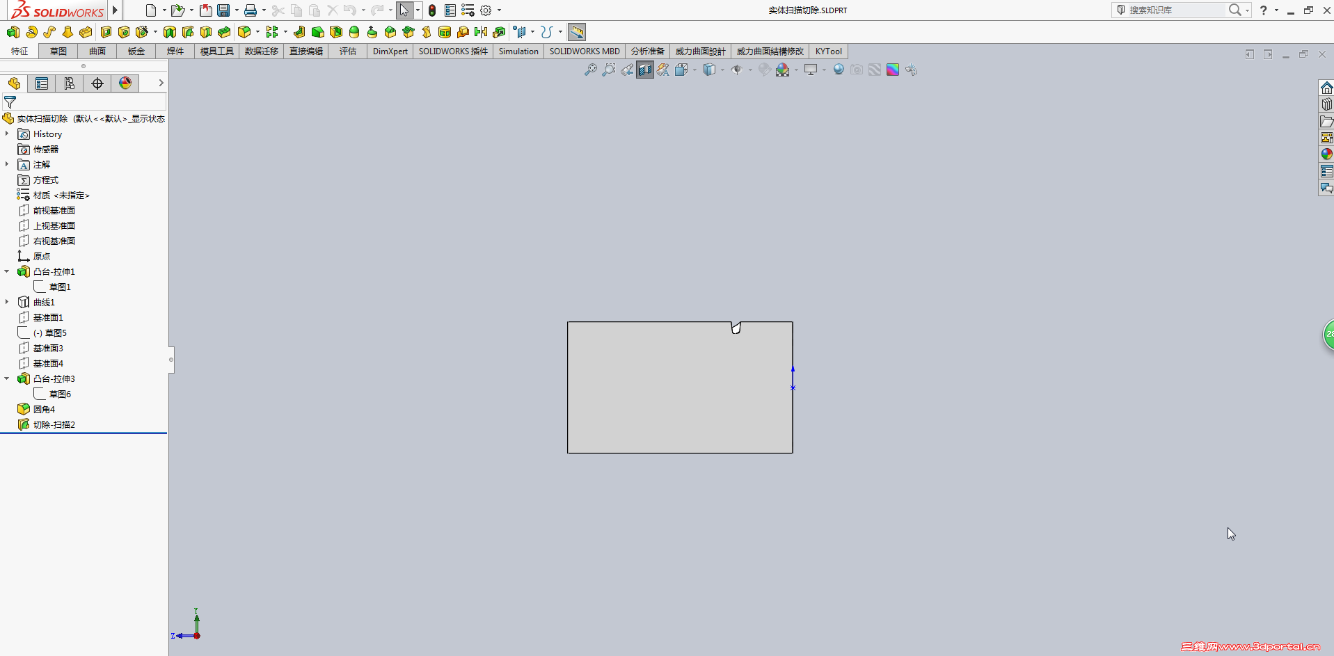Expand the History tree node
The image size is (1334, 656).
[7, 134]
